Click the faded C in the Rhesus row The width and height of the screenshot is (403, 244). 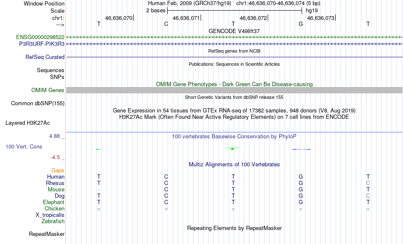click(x=368, y=183)
